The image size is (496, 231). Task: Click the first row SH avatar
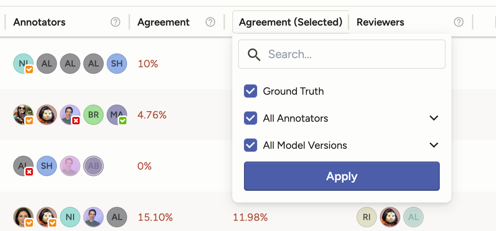pos(117,64)
